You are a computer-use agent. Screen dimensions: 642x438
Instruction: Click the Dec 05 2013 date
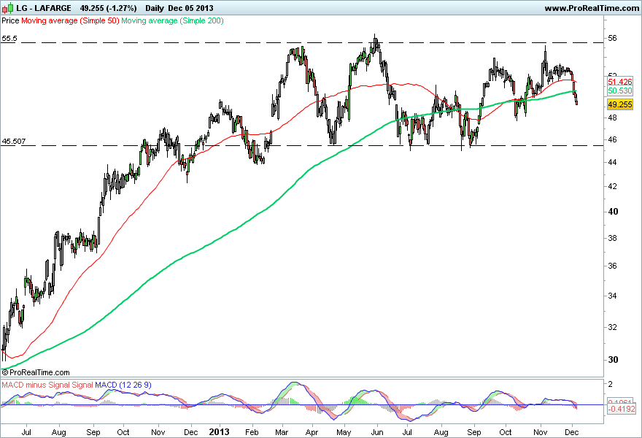tap(190, 8)
